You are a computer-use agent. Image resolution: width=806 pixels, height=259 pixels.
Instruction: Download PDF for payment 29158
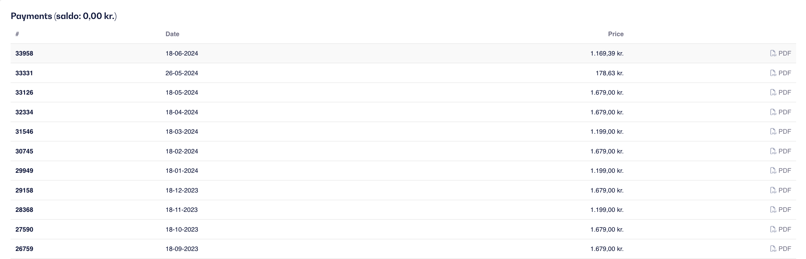(x=780, y=190)
